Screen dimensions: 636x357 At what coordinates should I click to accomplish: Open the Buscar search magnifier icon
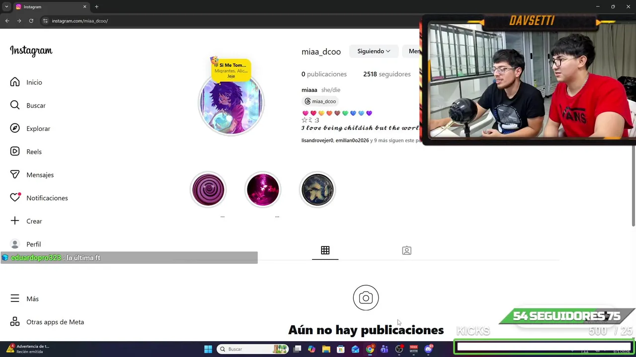15,105
